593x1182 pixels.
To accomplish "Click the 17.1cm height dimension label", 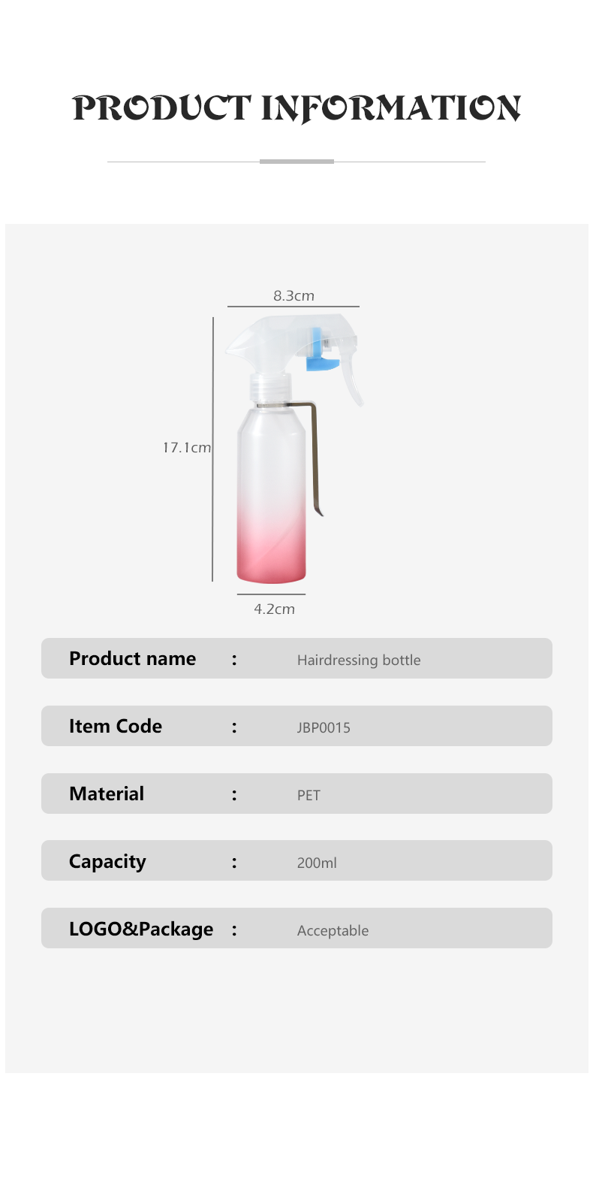I will [187, 447].
